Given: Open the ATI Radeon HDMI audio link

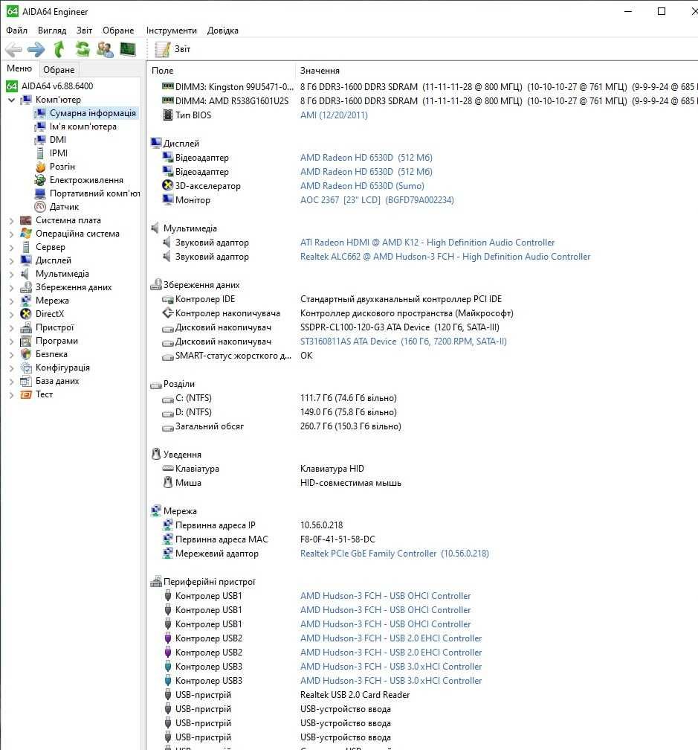Looking at the screenshot, I should pos(427,243).
